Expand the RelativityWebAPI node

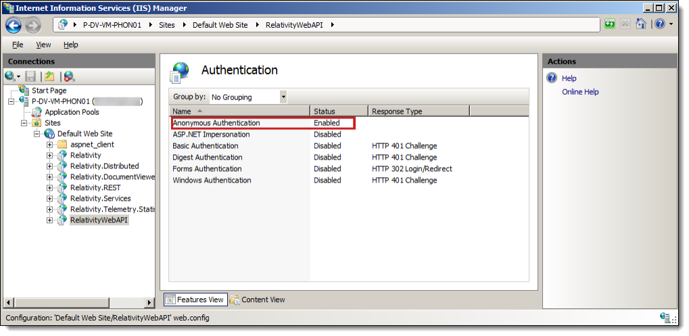tap(49, 220)
